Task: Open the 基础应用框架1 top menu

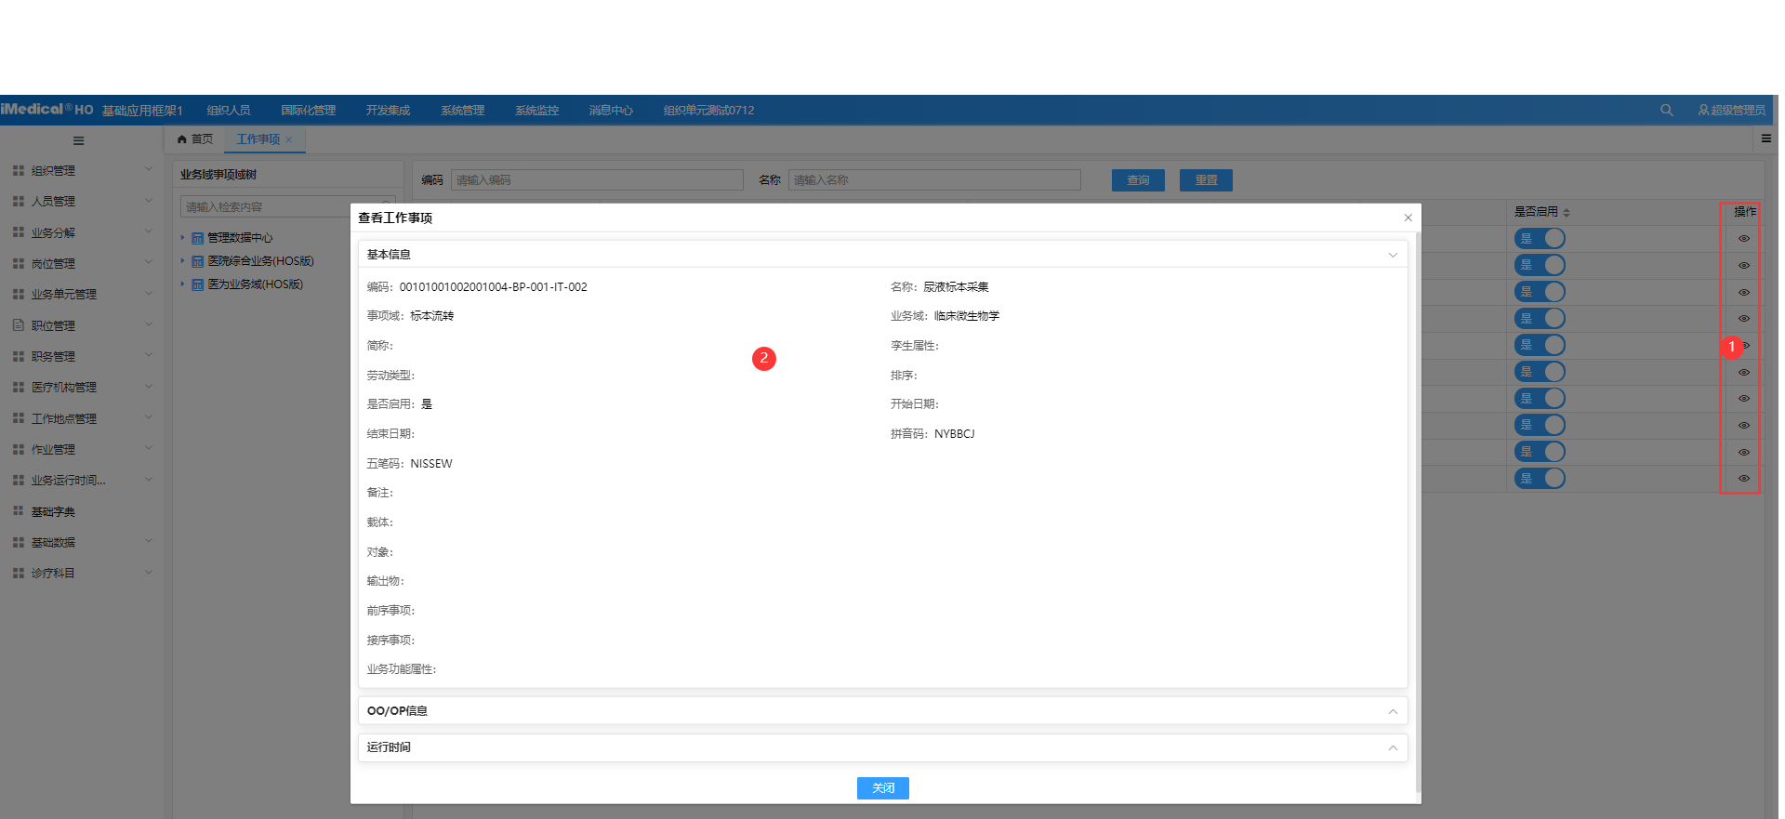Action: coord(142,111)
